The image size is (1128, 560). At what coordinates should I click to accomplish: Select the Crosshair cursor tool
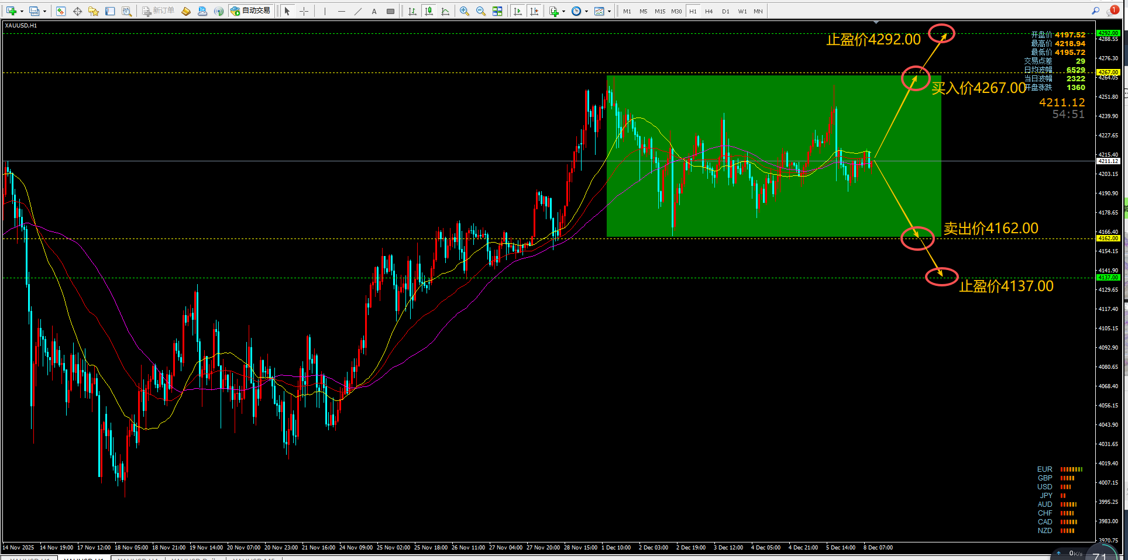(304, 11)
